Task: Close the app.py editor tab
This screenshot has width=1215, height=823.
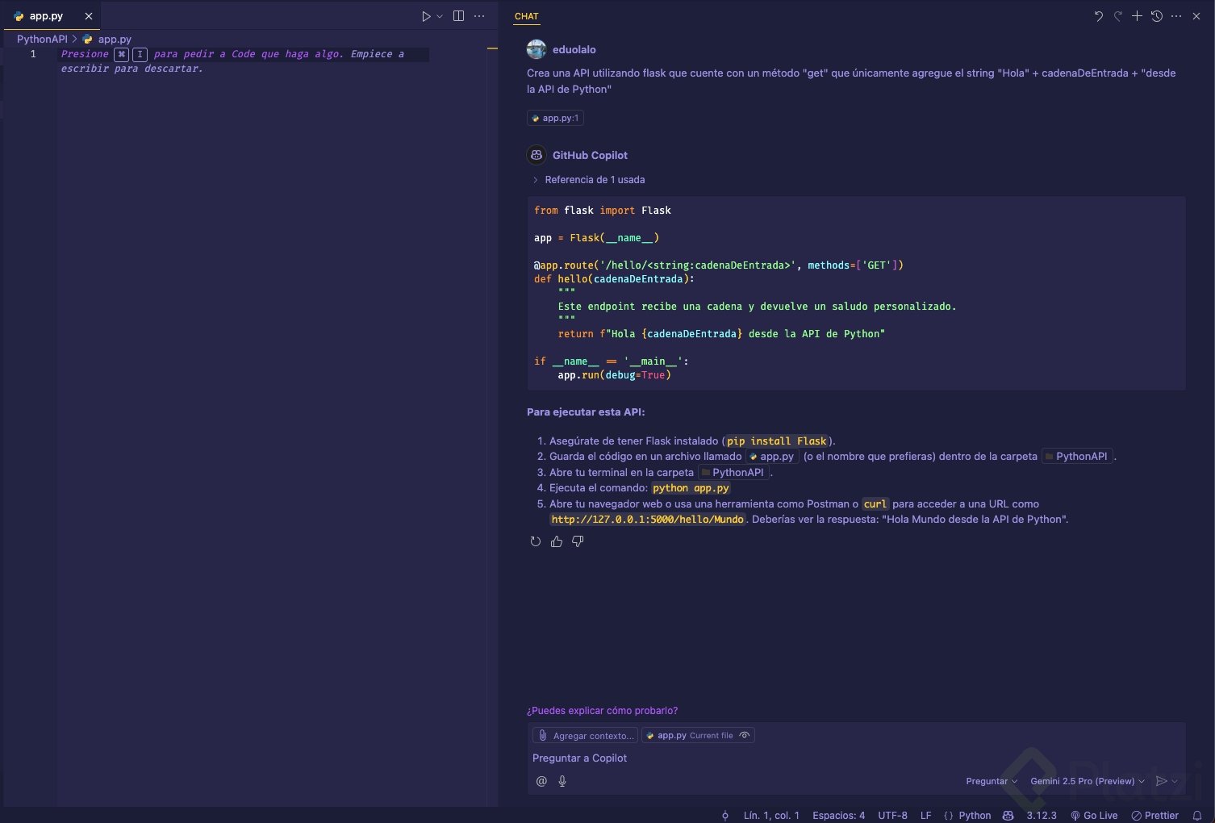Action: click(89, 16)
